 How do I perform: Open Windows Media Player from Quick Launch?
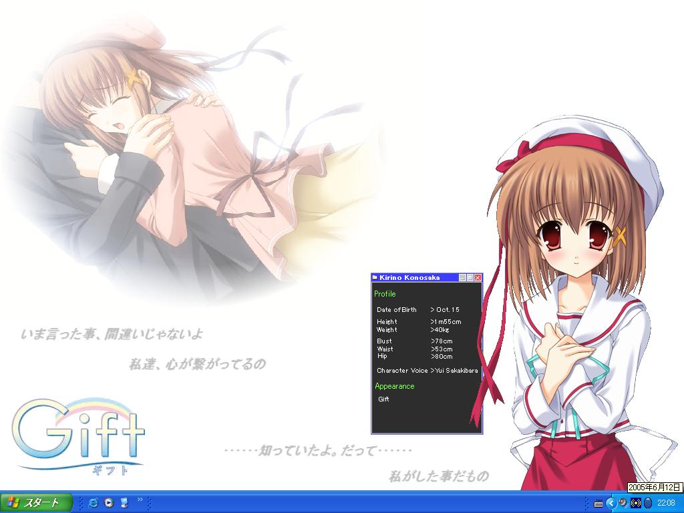109,503
